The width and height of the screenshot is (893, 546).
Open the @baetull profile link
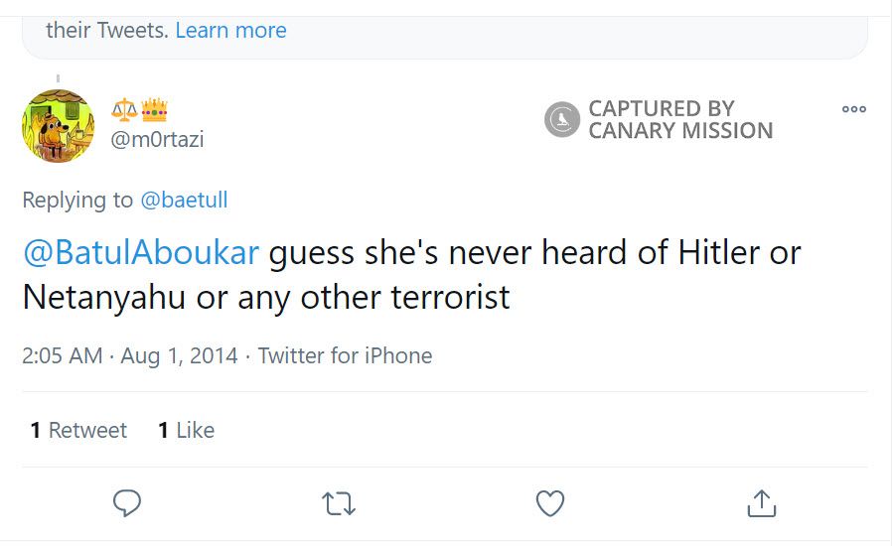pos(184,200)
